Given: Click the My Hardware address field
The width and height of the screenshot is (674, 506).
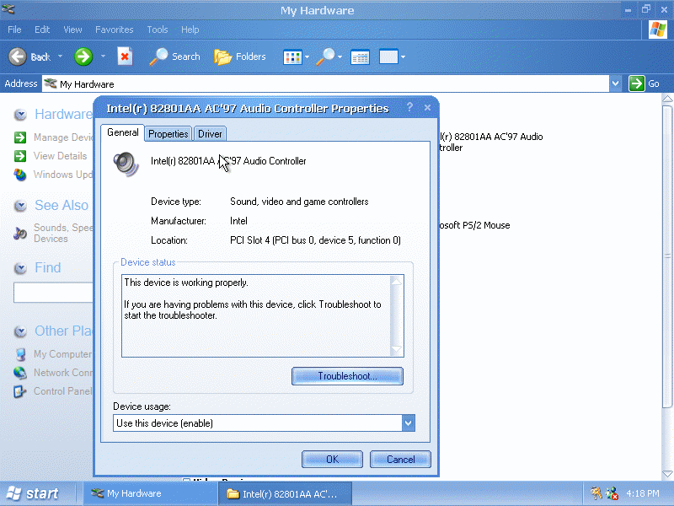Looking at the screenshot, I should 326,83.
